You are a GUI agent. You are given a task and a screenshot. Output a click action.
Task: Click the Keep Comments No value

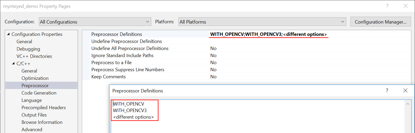click(213, 77)
